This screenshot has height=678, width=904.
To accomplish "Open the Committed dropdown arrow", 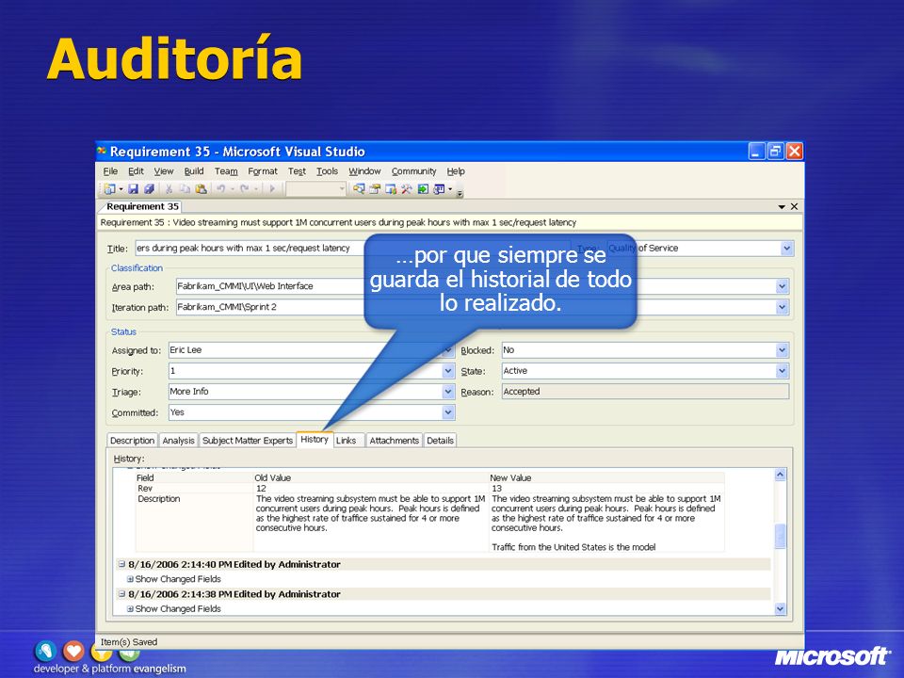I will [x=448, y=412].
